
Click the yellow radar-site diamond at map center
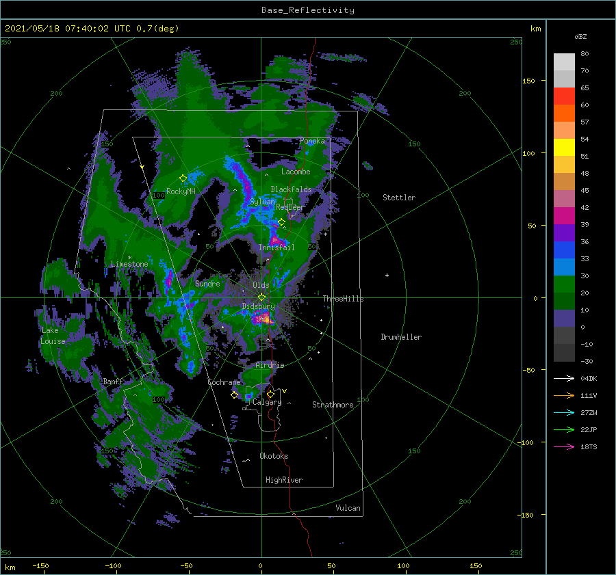(261, 297)
